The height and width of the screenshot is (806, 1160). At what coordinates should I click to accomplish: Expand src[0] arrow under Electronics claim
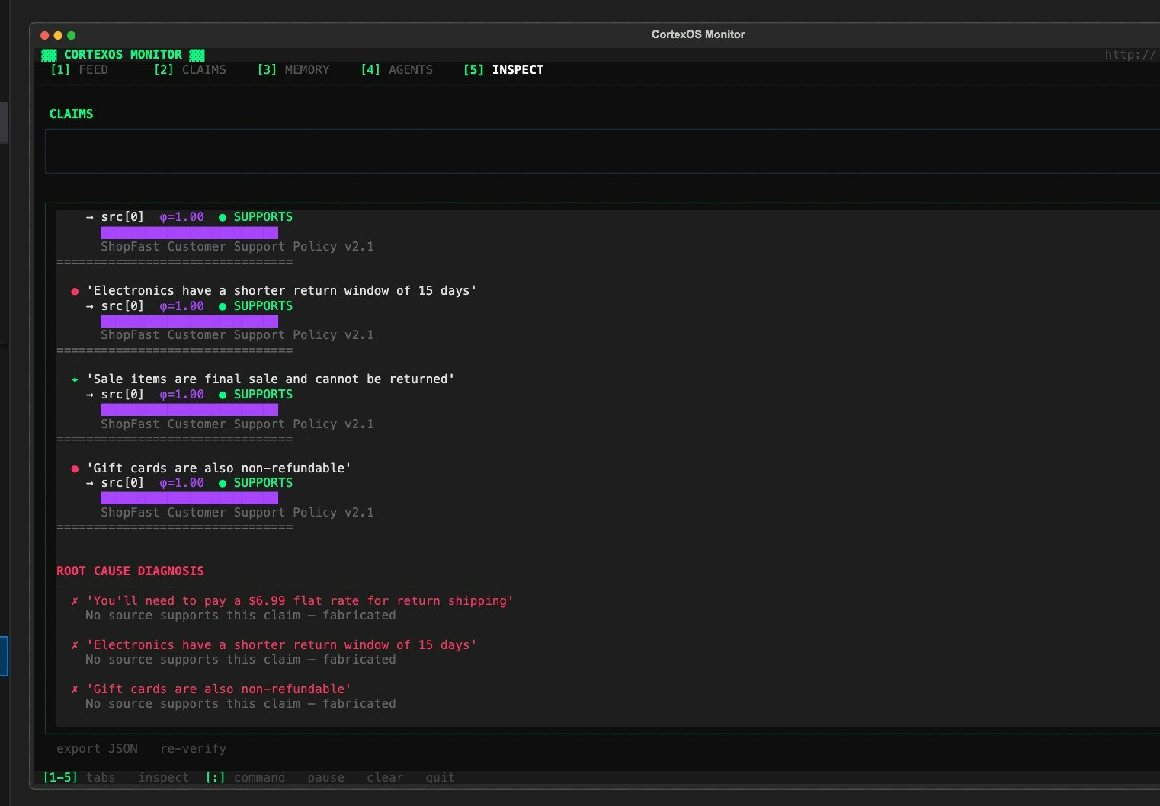(90, 306)
